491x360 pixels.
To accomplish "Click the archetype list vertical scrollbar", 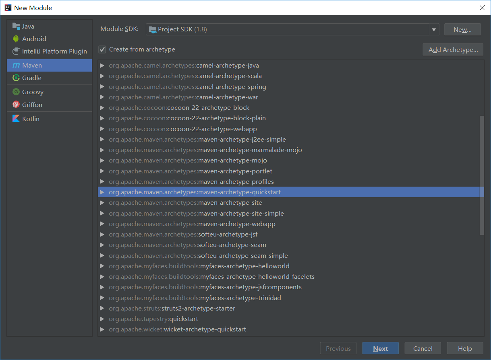I will pyautogui.click(x=482, y=175).
